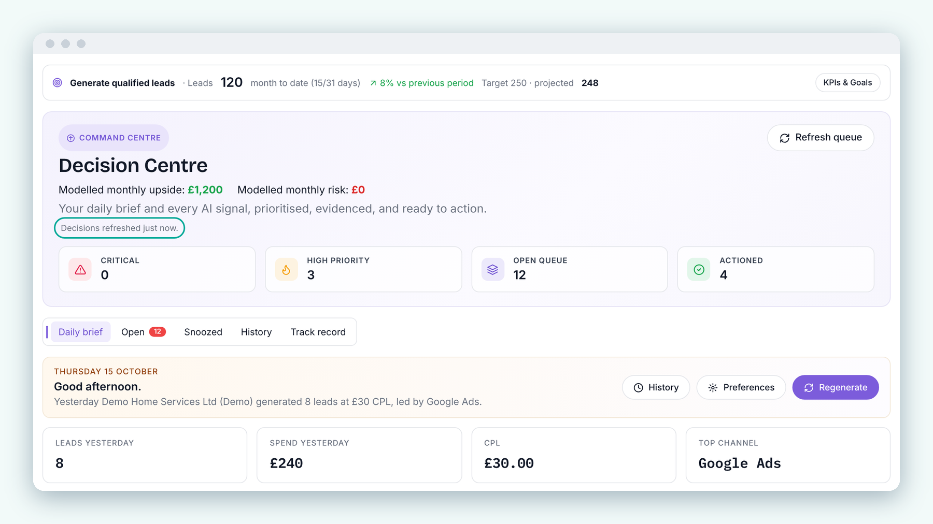Image resolution: width=933 pixels, height=524 pixels.
Task: Refresh the decision queue
Action: pos(821,138)
